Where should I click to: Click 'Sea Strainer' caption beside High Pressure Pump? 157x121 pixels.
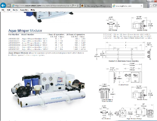pyautogui.click(x=106, y=119)
